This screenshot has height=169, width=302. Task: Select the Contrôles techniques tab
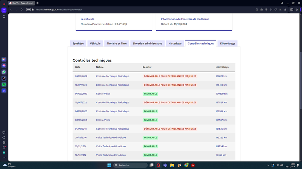201,44
